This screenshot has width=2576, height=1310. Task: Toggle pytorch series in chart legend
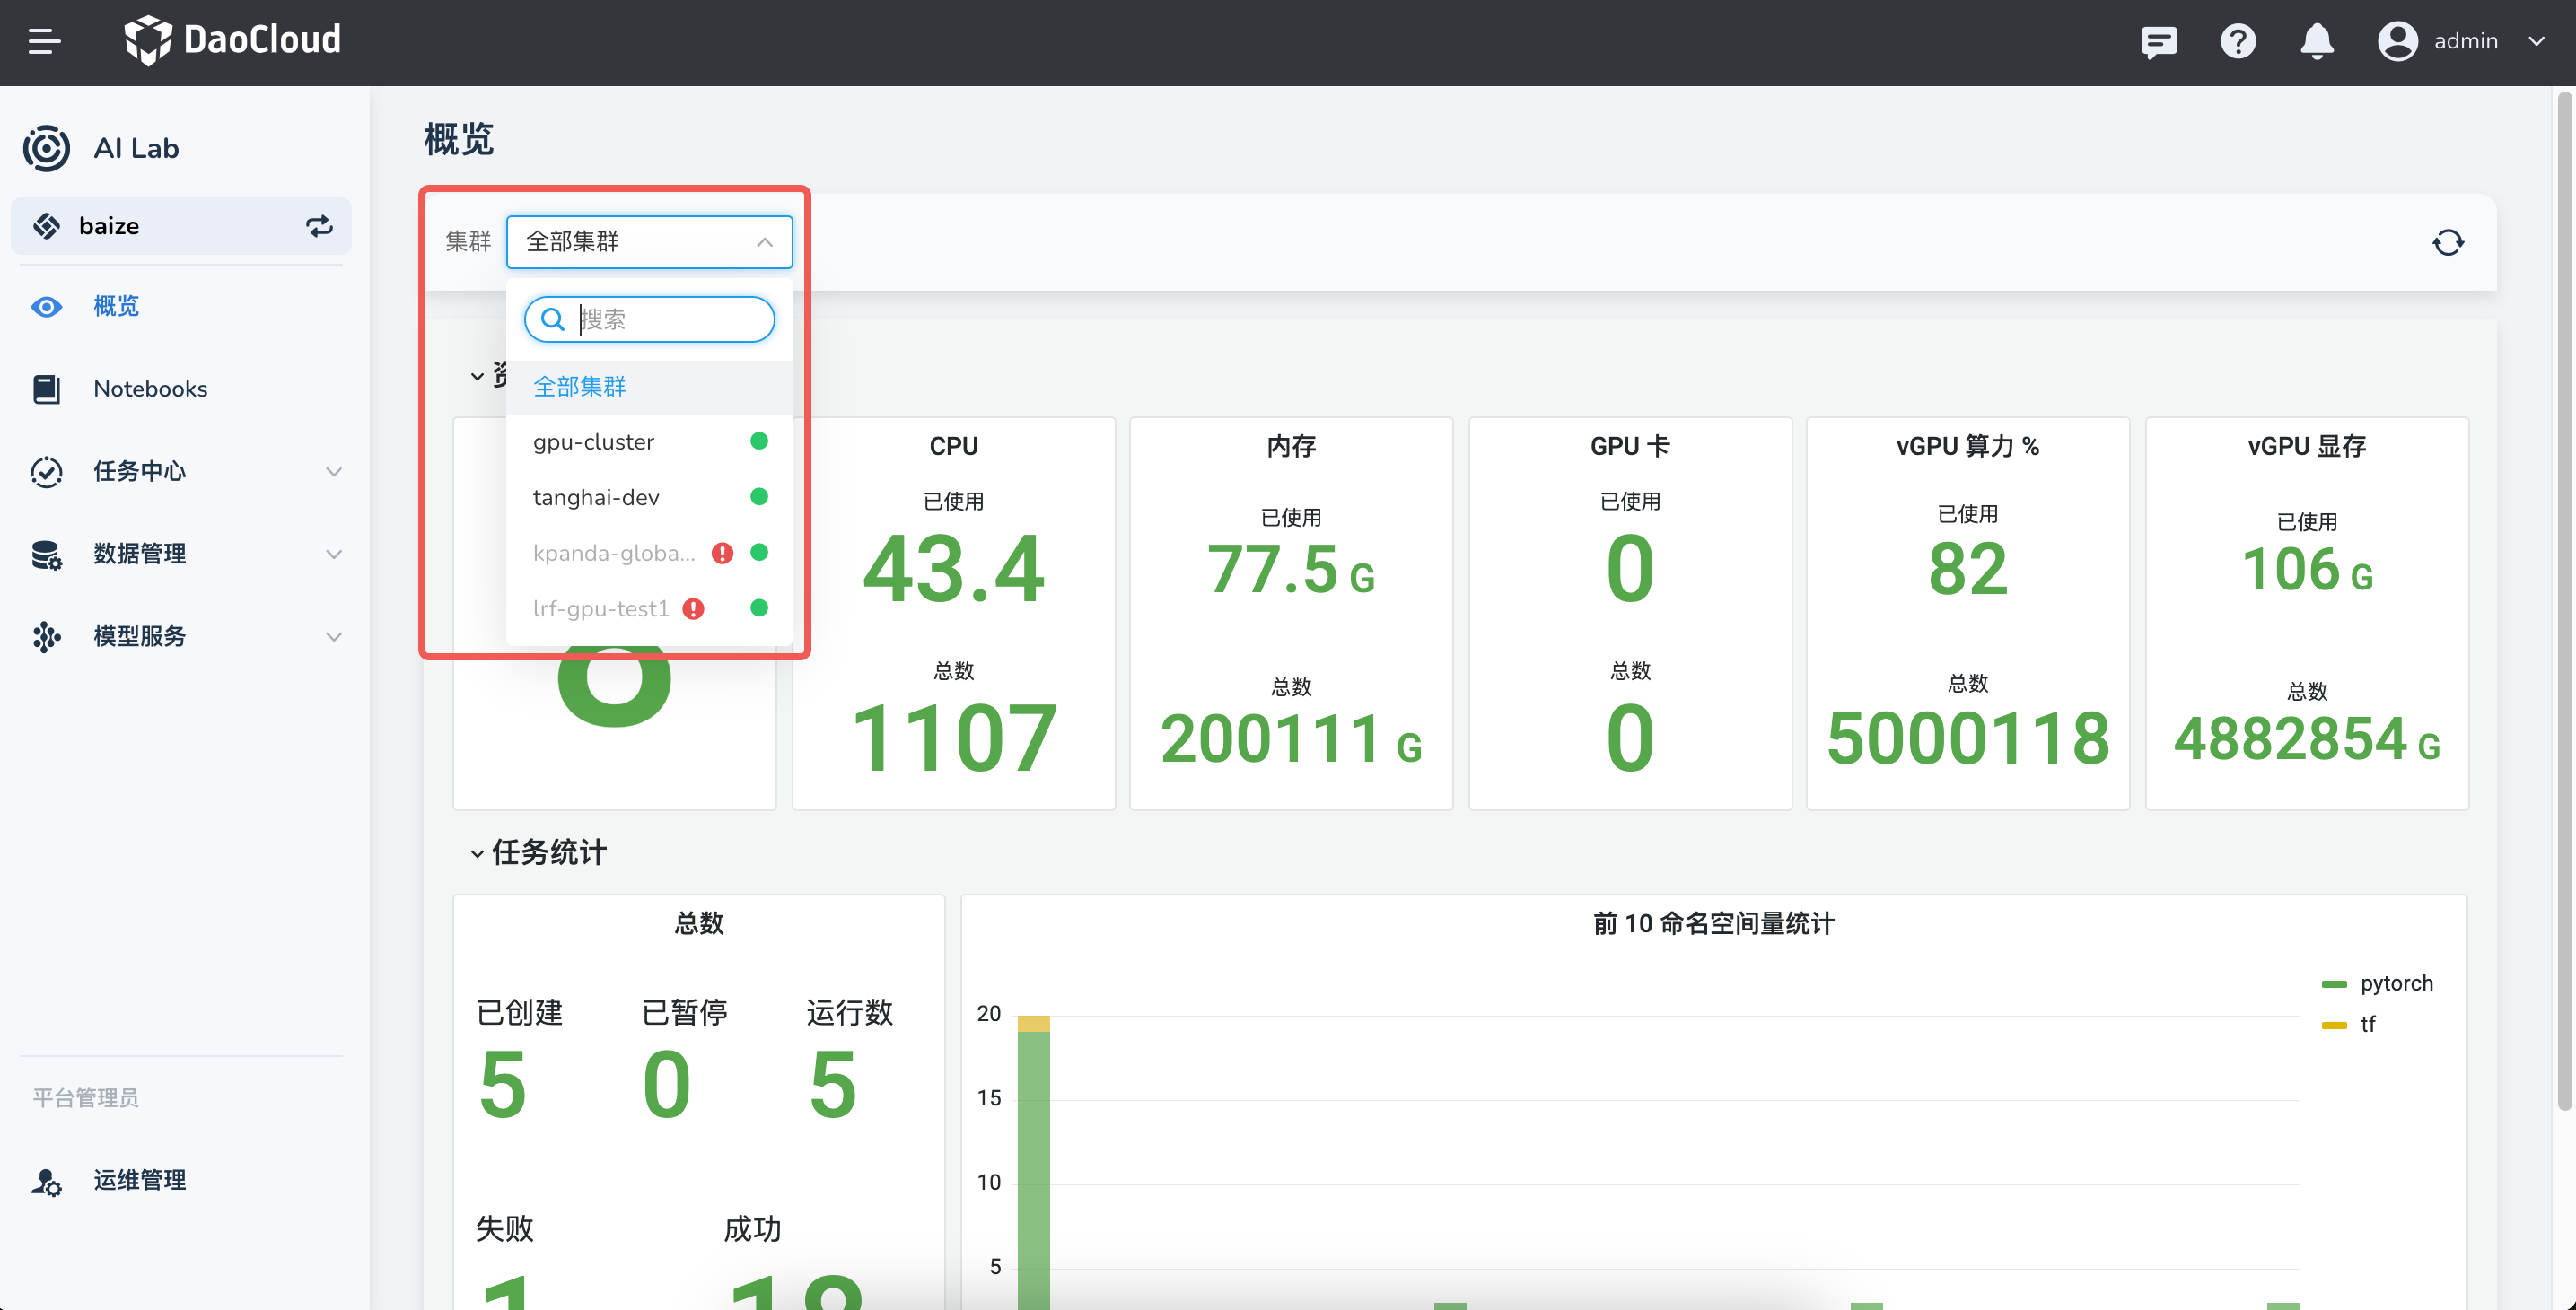pos(2394,983)
